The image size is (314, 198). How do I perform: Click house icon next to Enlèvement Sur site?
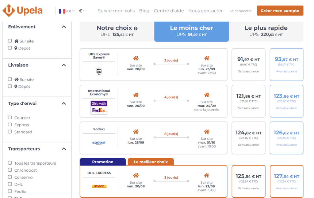click(16, 41)
